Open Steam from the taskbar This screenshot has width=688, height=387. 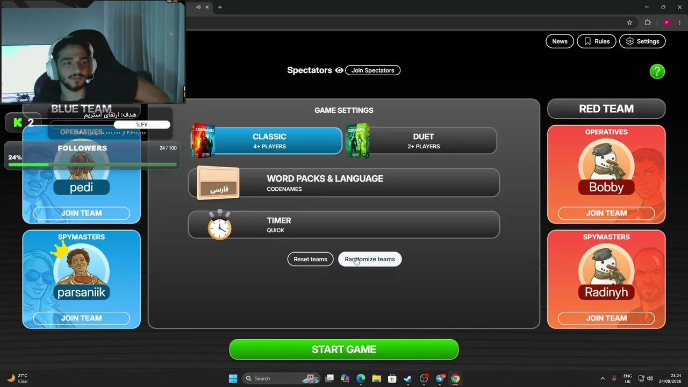click(x=408, y=378)
